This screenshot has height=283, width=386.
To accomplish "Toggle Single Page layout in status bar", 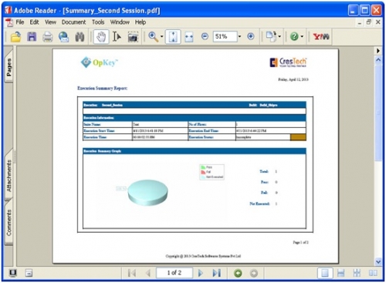I will [x=325, y=273].
